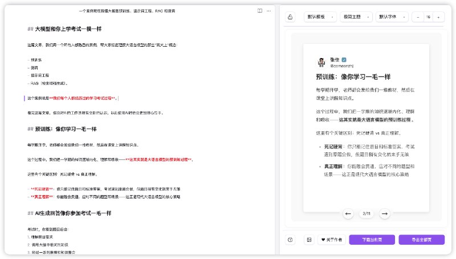Viewport: 456px width, 259px height.
Task: Open the 默认模板 template dropdown
Action: (320, 17)
